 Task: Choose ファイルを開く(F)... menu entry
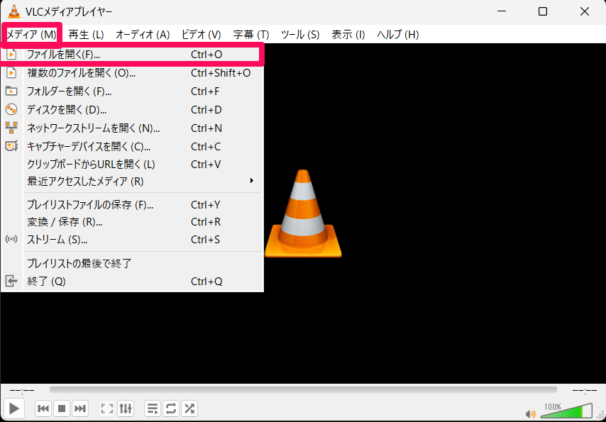(x=132, y=55)
